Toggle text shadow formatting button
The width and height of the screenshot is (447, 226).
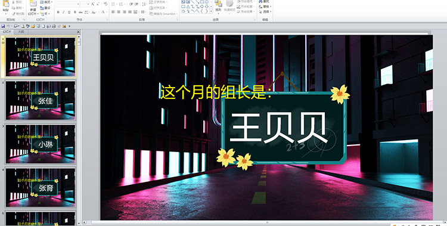75,13
